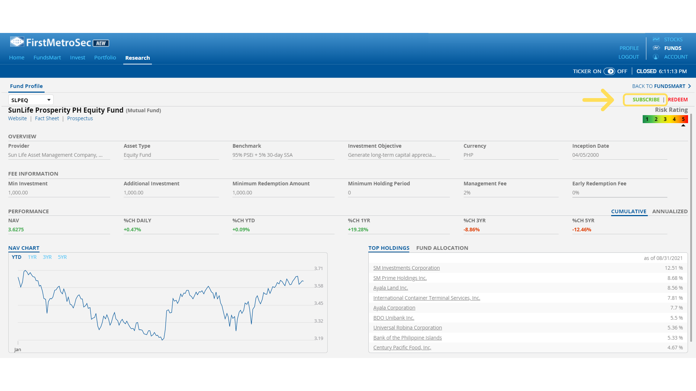Select the 3YR chart range
The width and height of the screenshot is (696, 391).
point(47,257)
